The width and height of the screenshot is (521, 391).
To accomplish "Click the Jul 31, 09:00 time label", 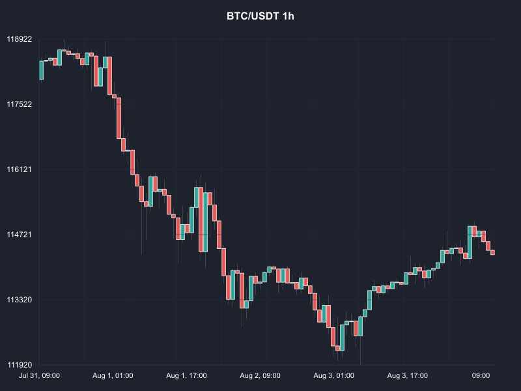I will point(39,376).
